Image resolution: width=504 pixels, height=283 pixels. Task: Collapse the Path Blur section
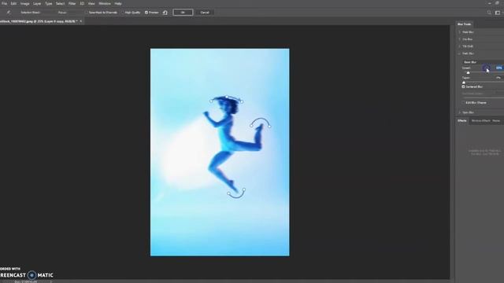pyautogui.click(x=460, y=53)
